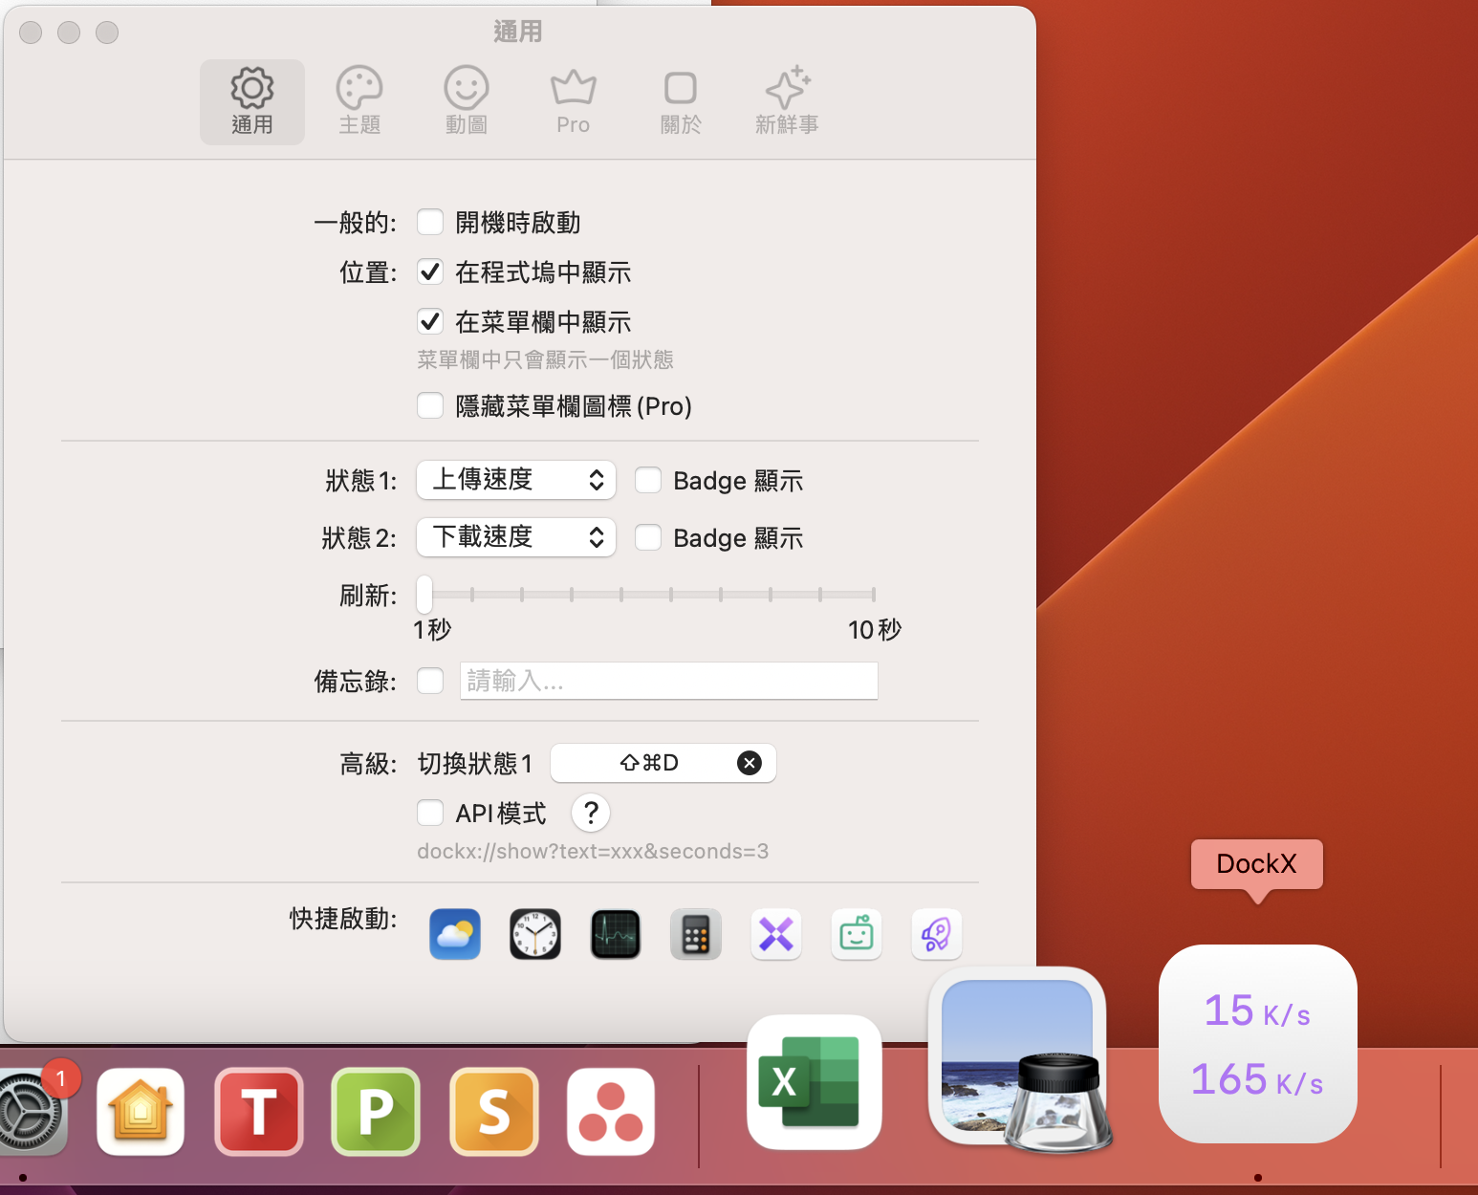The height and width of the screenshot is (1195, 1478).
Task: Click the 切換狀態1 label
Action: [x=474, y=764]
